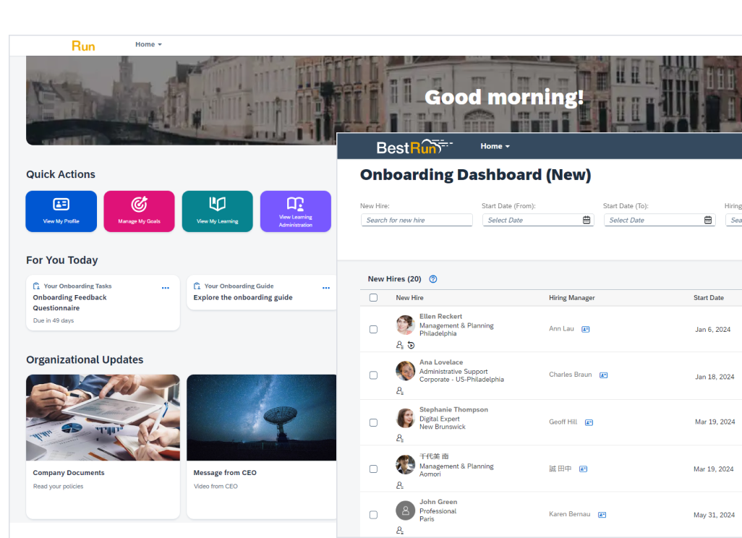Open the Company Documents card title

click(69, 473)
